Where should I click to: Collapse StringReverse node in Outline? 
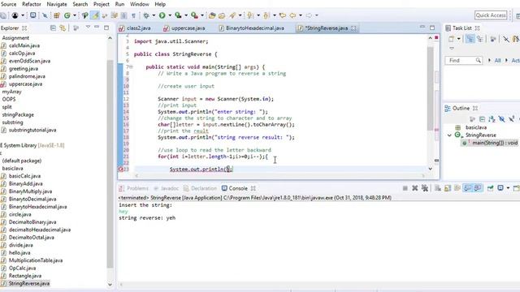[x=449, y=135]
